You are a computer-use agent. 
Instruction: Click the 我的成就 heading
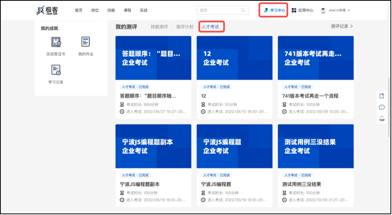[x=49, y=28]
